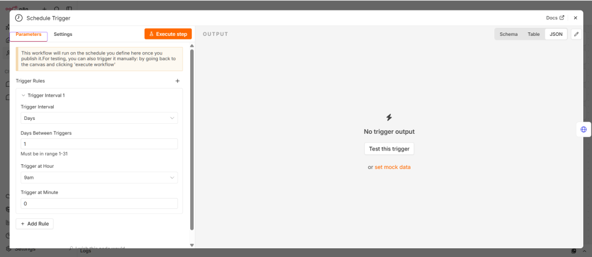This screenshot has width=592, height=257.
Task: Click the Trigger Rules label
Action: tap(30, 81)
